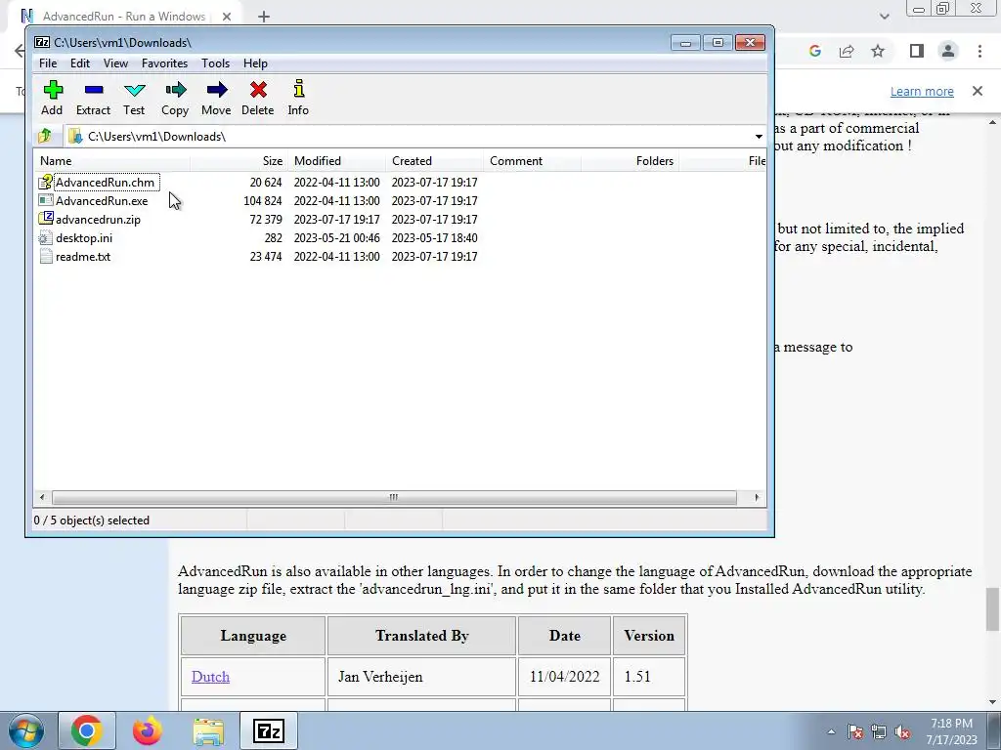
Task: Switch to Chrome in the taskbar
Action: point(87,730)
